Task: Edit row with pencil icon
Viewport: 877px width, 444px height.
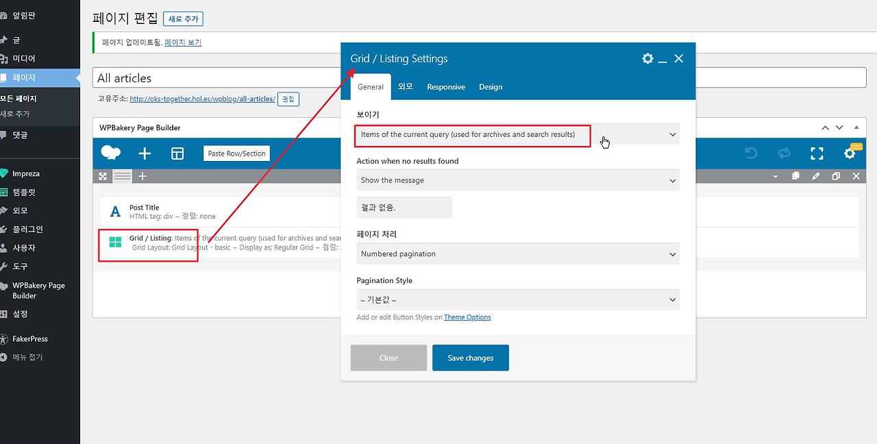Action: click(815, 176)
